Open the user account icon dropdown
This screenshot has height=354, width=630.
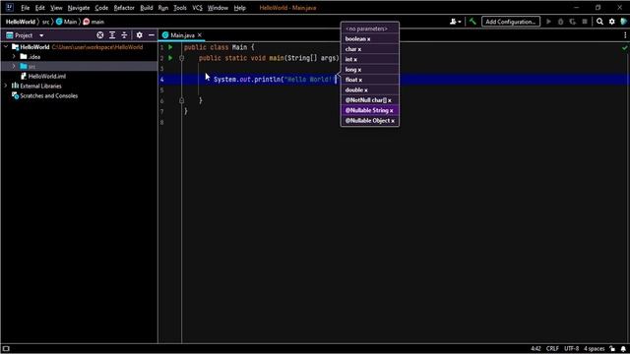point(455,22)
